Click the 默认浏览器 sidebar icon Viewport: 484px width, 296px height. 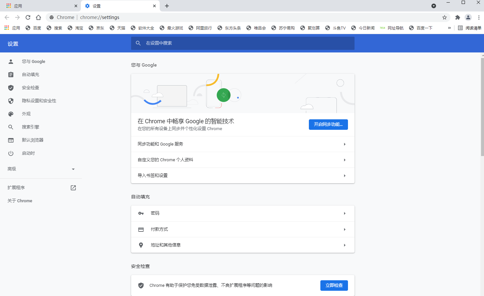[11, 140]
